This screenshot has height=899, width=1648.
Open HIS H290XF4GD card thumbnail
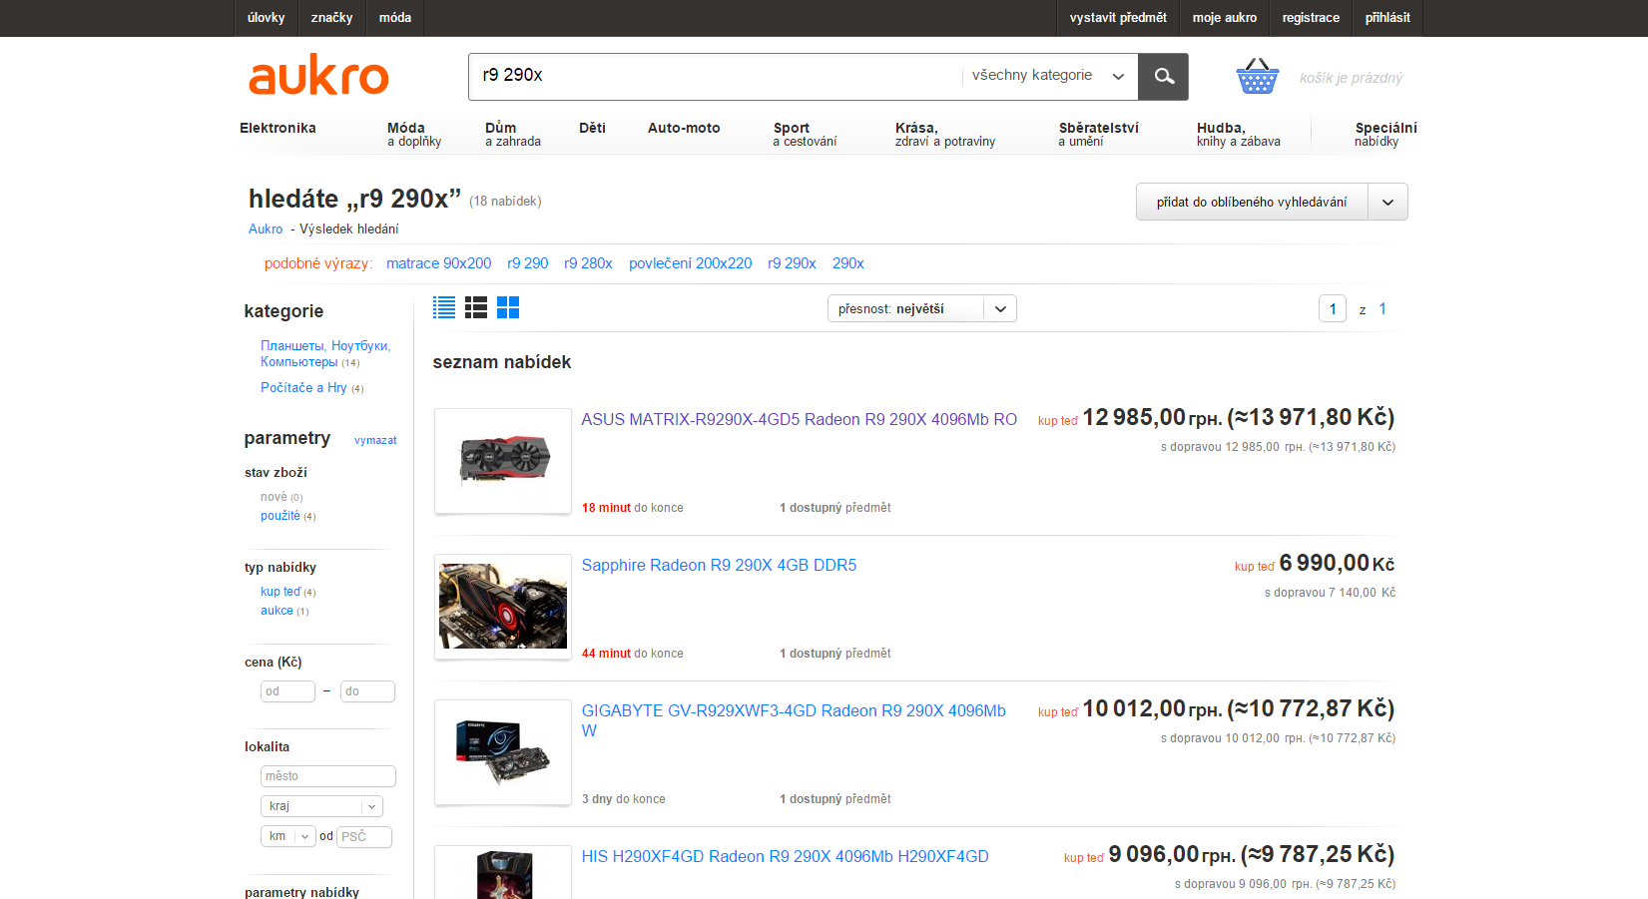coord(503,874)
